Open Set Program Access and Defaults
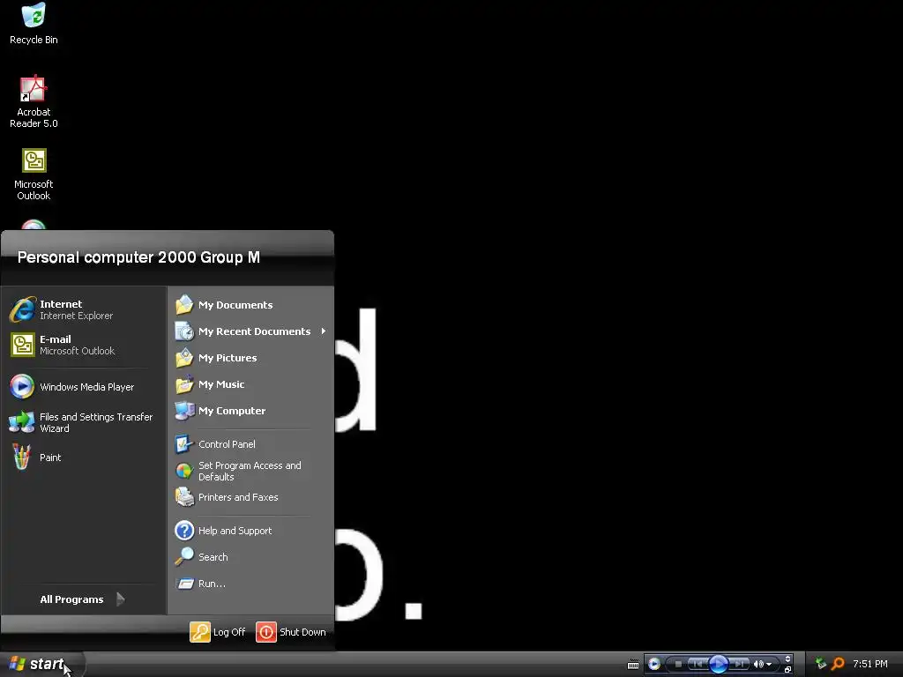903x677 pixels. point(251,471)
